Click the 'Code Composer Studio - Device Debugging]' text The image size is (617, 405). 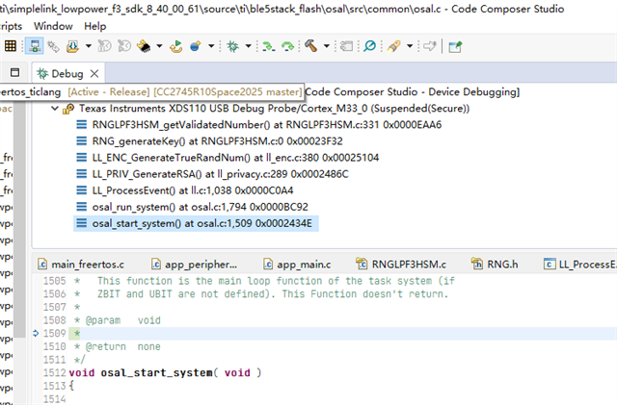[413, 92]
